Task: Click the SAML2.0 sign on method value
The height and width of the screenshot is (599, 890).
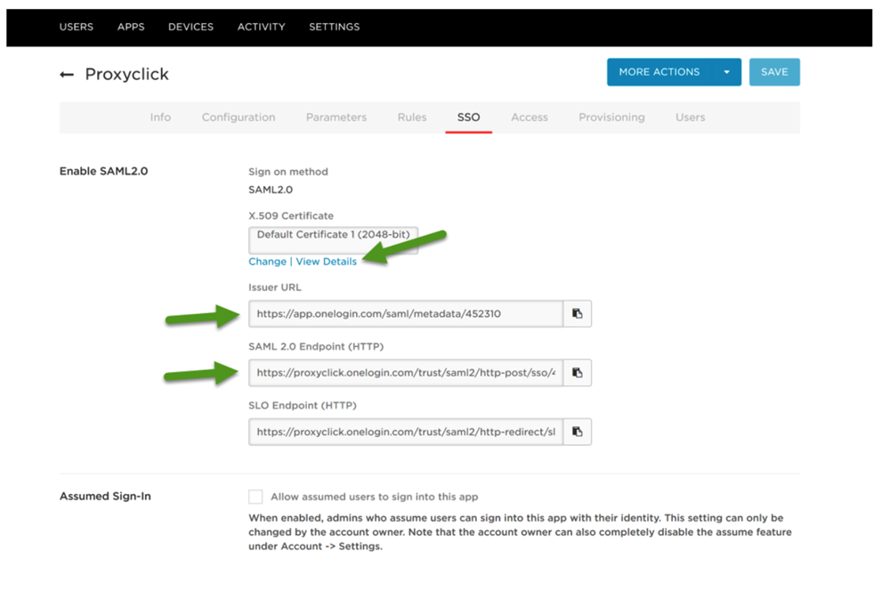Action: point(271,190)
